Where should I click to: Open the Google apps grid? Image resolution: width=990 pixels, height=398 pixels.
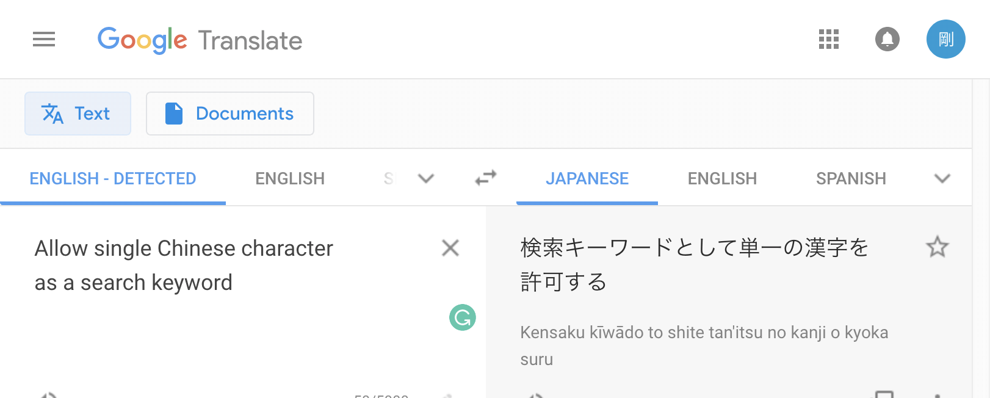(828, 40)
